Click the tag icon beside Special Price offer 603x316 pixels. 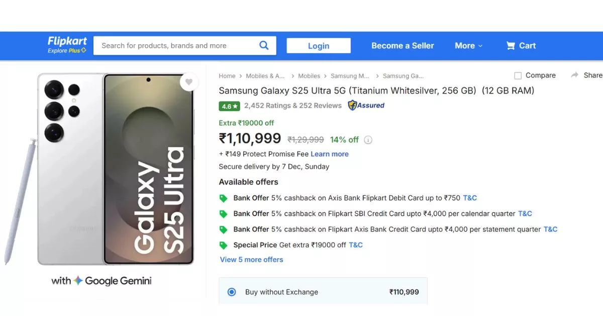tap(224, 245)
